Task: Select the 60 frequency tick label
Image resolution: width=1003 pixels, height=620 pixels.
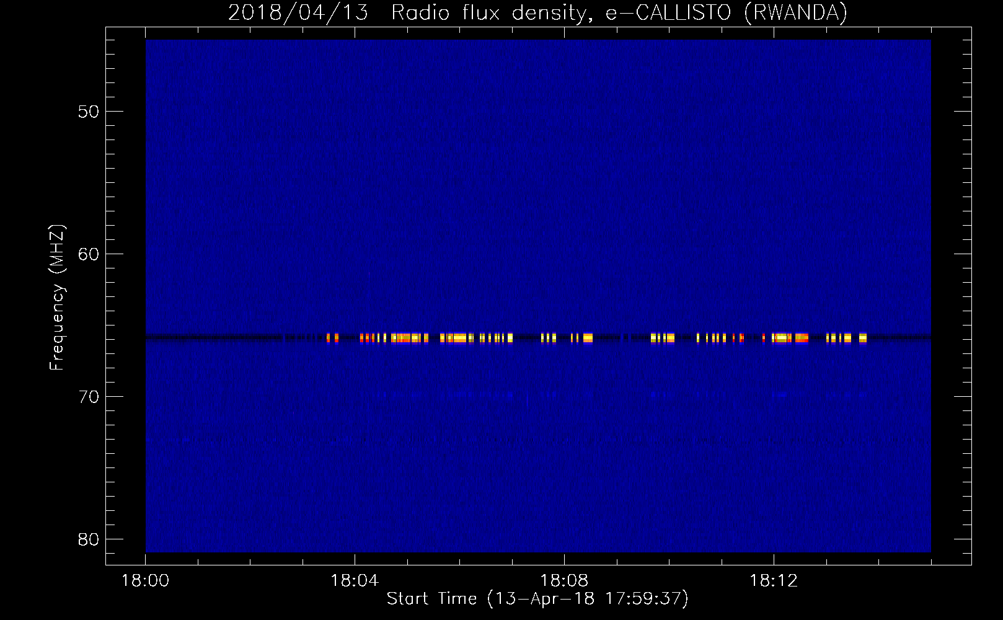Action: click(89, 254)
